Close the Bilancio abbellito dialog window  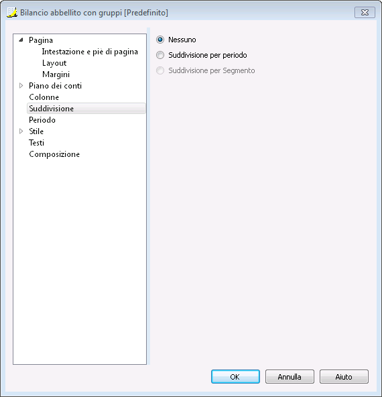(365, 12)
